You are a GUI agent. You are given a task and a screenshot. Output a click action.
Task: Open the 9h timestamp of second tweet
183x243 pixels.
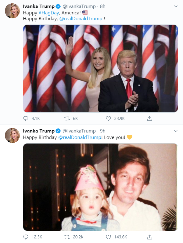[x=103, y=131]
